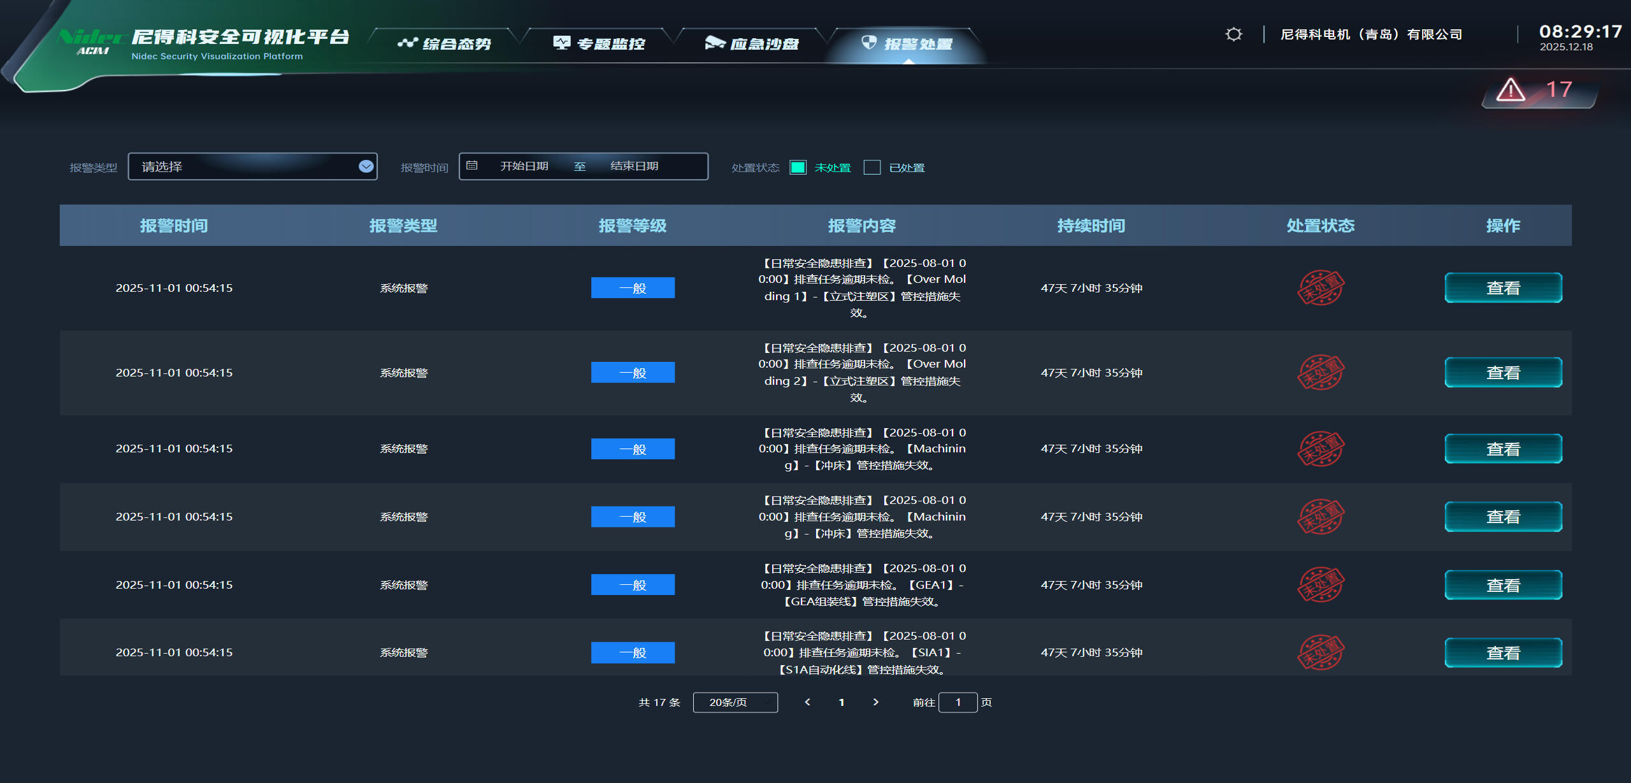The image size is (1631, 783).
Task: Click the 未处置 stamp in first row
Action: 1320,288
